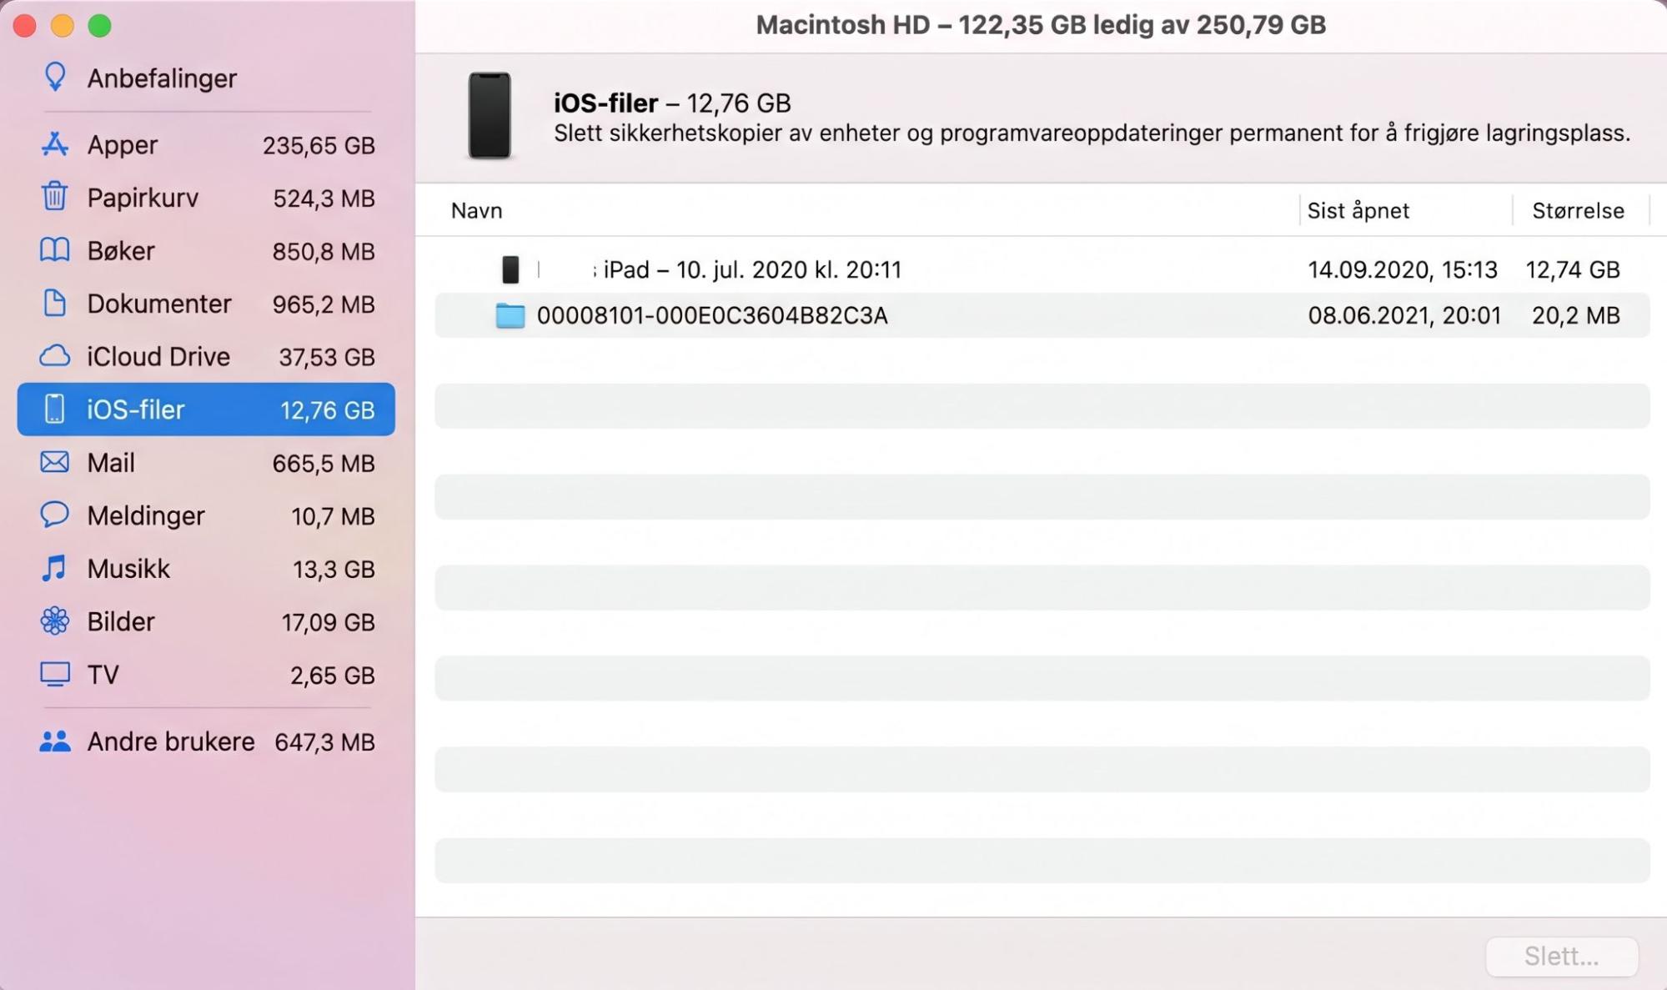Image resolution: width=1667 pixels, height=990 pixels.
Task: Click the Papirkurv trash can icon
Action: tap(55, 197)
